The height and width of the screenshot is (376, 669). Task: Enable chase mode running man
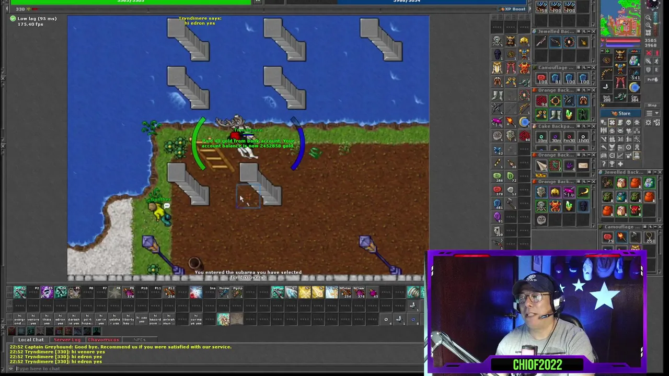657,61
